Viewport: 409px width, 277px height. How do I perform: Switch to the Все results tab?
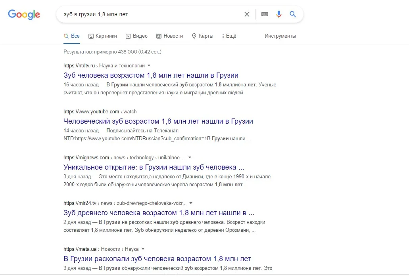tap(71, 36)
